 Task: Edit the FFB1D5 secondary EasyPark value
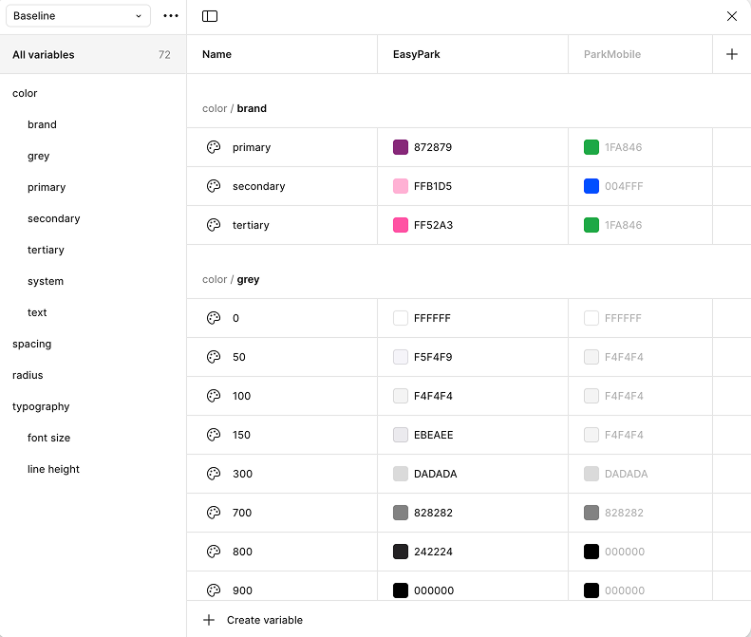click(433, 186)
